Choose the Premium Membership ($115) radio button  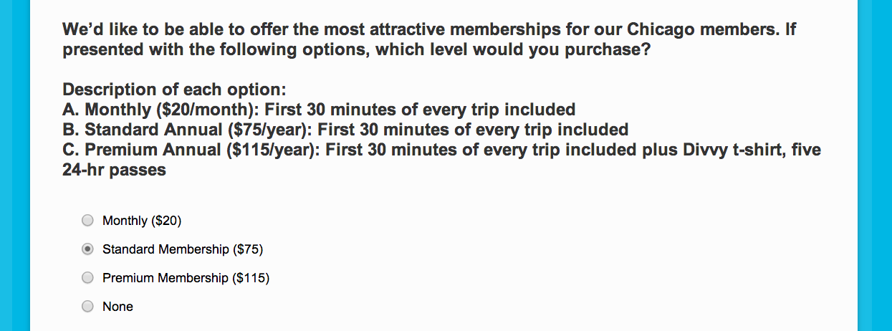87,278
